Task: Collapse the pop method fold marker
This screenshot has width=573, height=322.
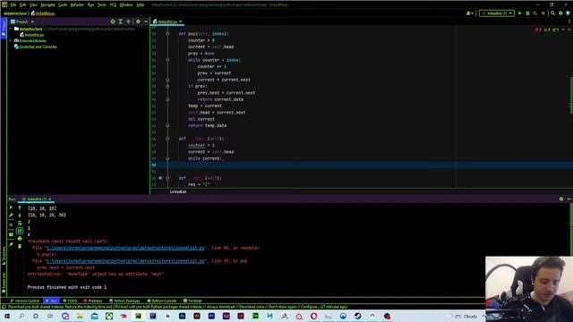Action: click(167, 34)
